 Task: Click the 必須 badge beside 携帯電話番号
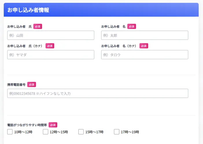32,85
